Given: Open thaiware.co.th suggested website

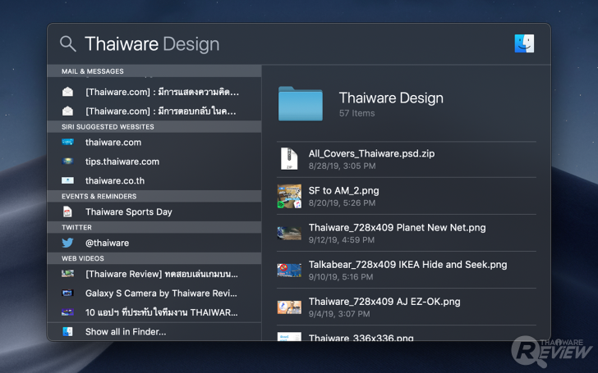Looking at the screenshot, I should [x=154, y=181].
